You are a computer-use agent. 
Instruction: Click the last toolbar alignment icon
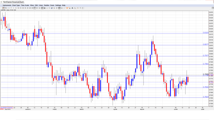(82, 8)
